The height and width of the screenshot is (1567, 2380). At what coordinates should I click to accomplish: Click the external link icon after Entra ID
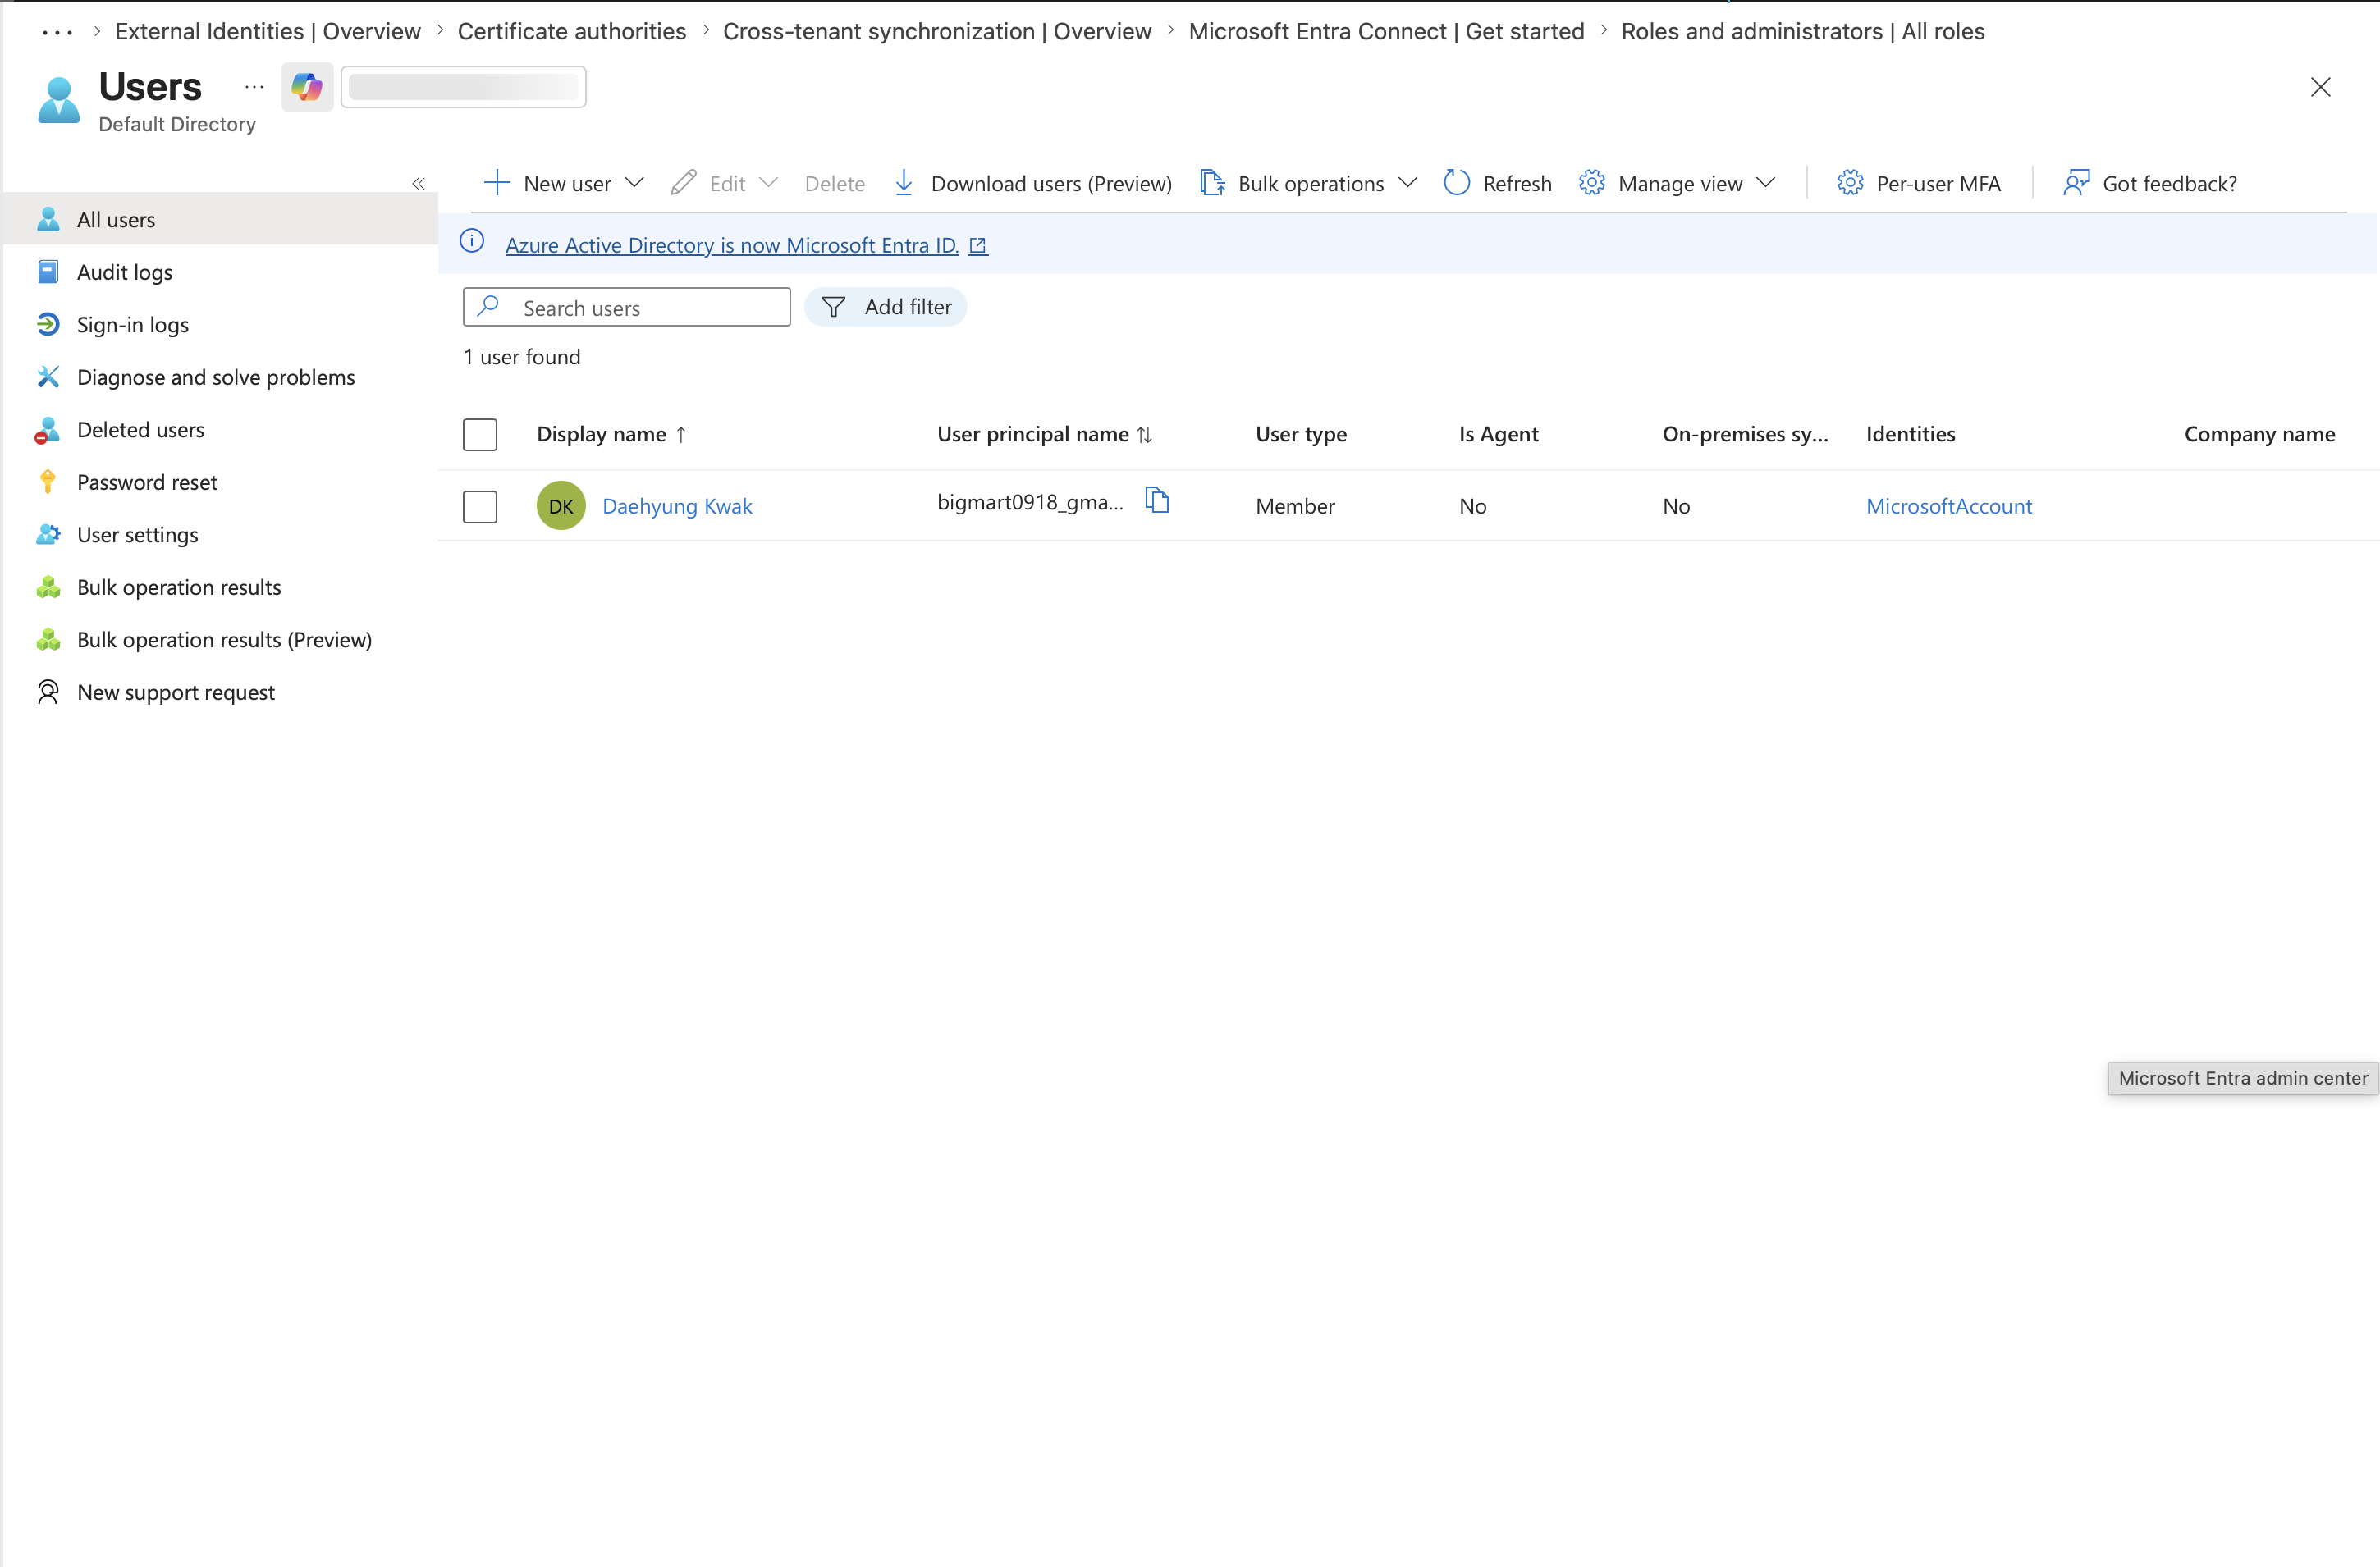978,244
